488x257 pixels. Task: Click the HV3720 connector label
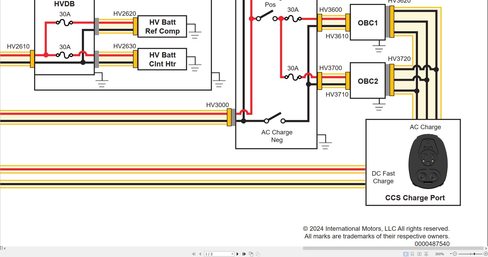[399, 59]
